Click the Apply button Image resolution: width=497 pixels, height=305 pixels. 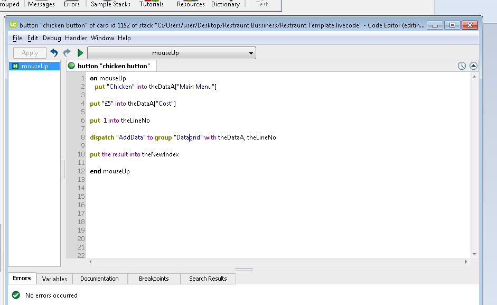tap(30, 53)
